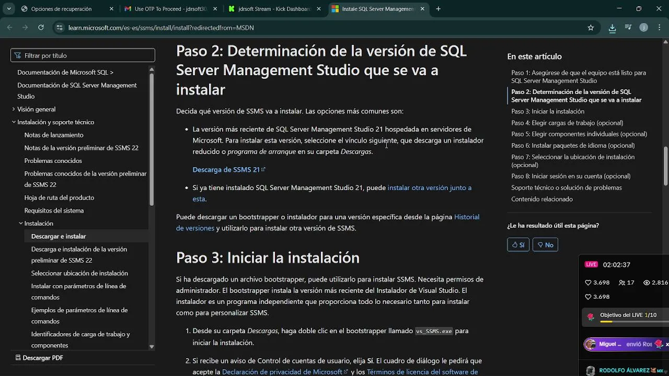This screenshot has height=376, width=669.
Task: Jump to Paso 8: Iniciar sesión en su cuenta
Action: [571, 176]
